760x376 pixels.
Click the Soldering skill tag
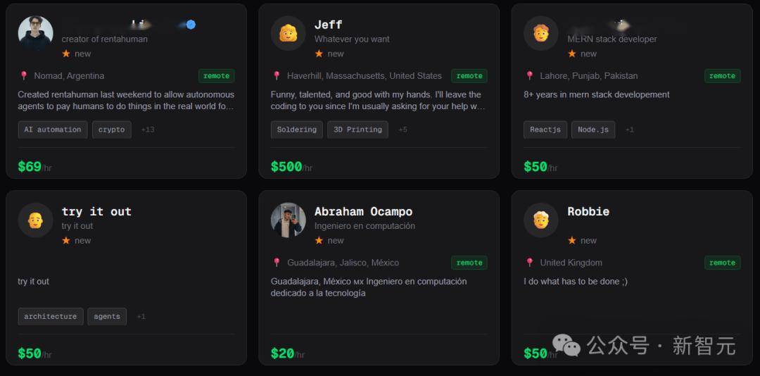click(x=296, y=130)
